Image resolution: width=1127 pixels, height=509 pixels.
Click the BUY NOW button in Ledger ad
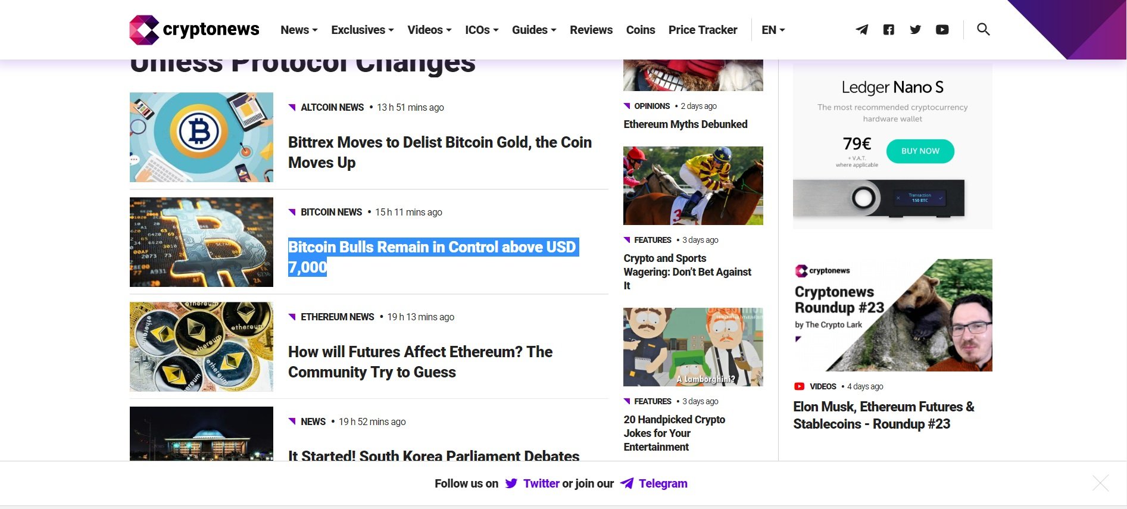pos(920,151)
